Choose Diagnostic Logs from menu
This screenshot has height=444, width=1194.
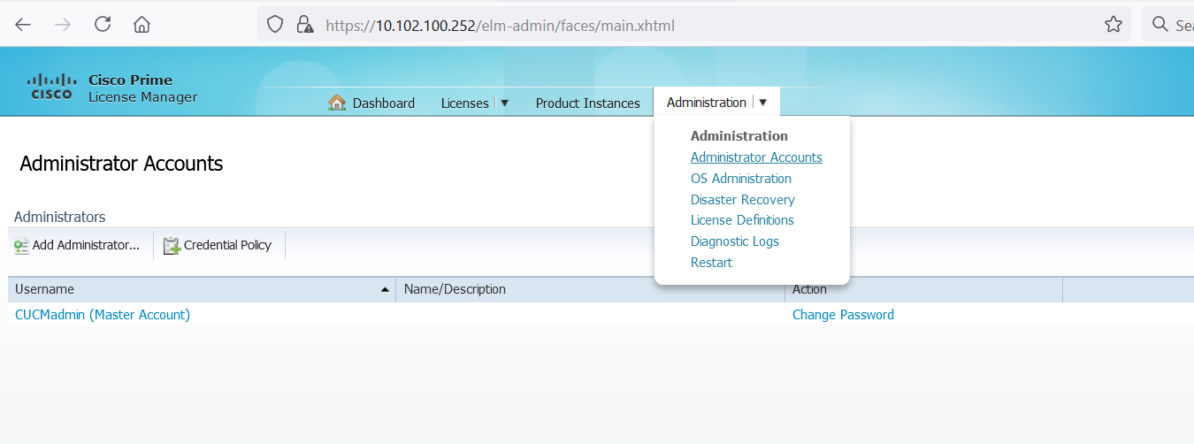735,241
